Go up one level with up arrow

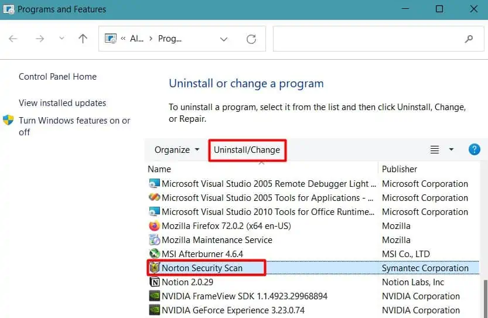coord(83,39)
